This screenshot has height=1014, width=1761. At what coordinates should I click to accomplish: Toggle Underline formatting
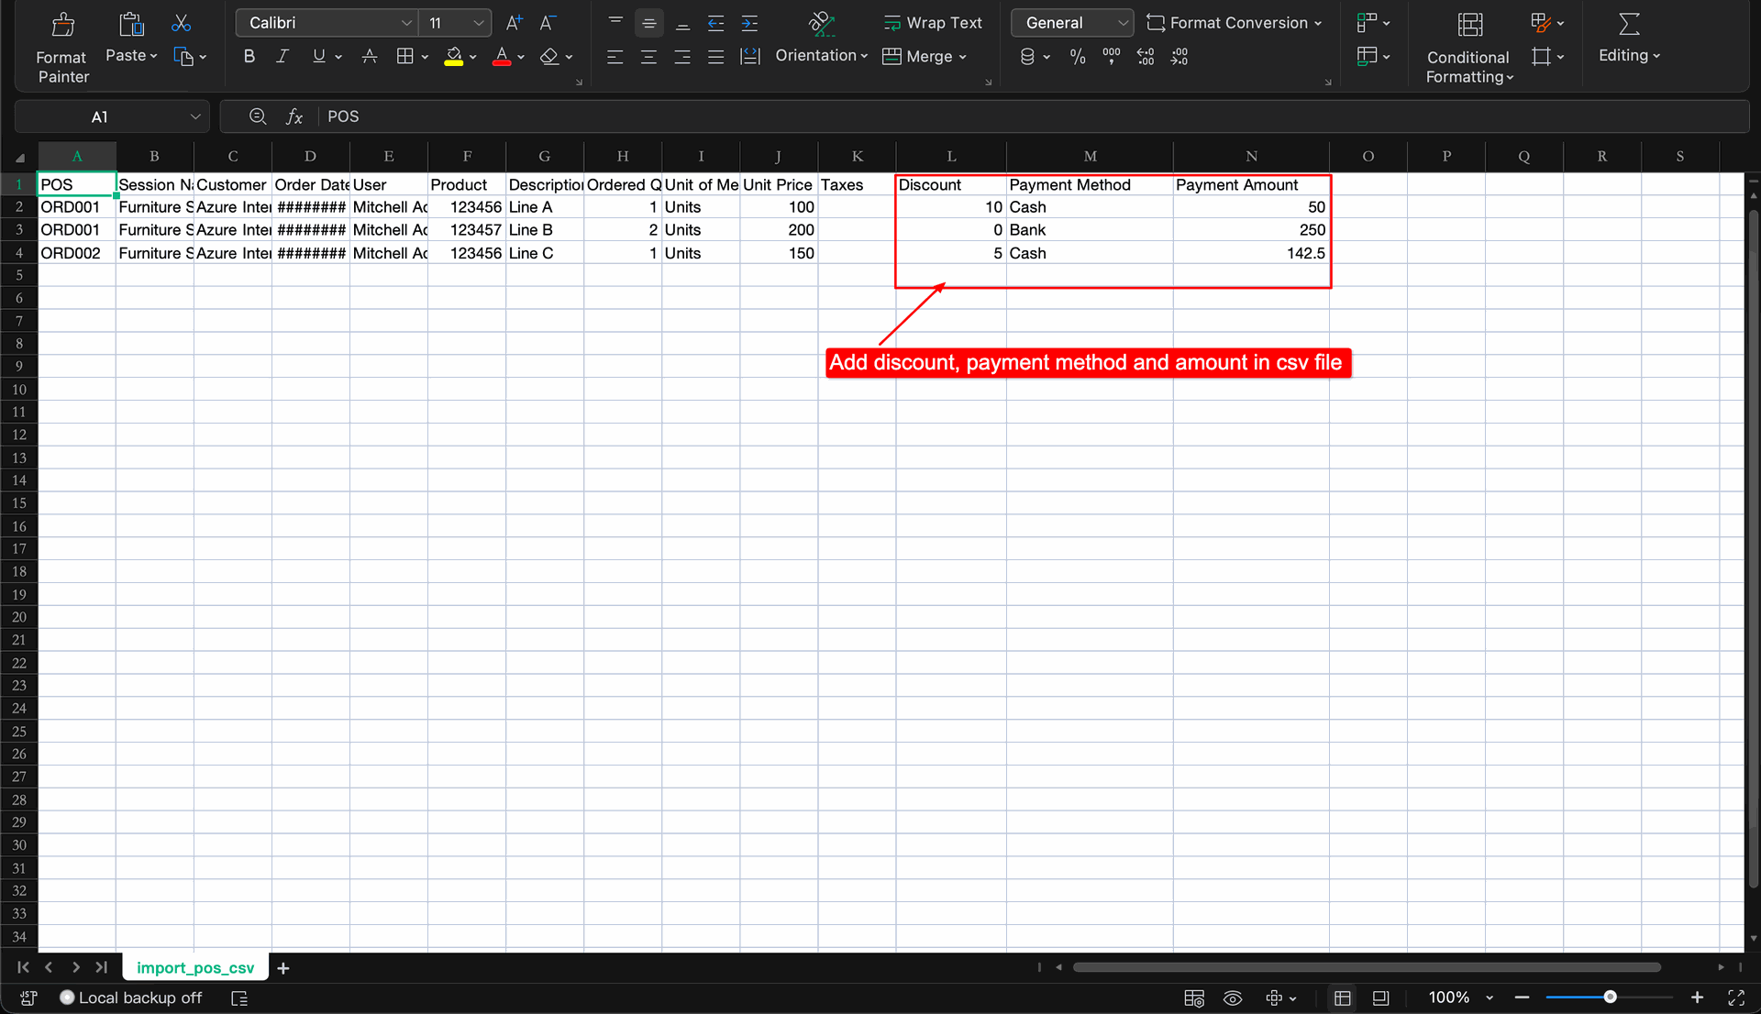pos(318,57)
